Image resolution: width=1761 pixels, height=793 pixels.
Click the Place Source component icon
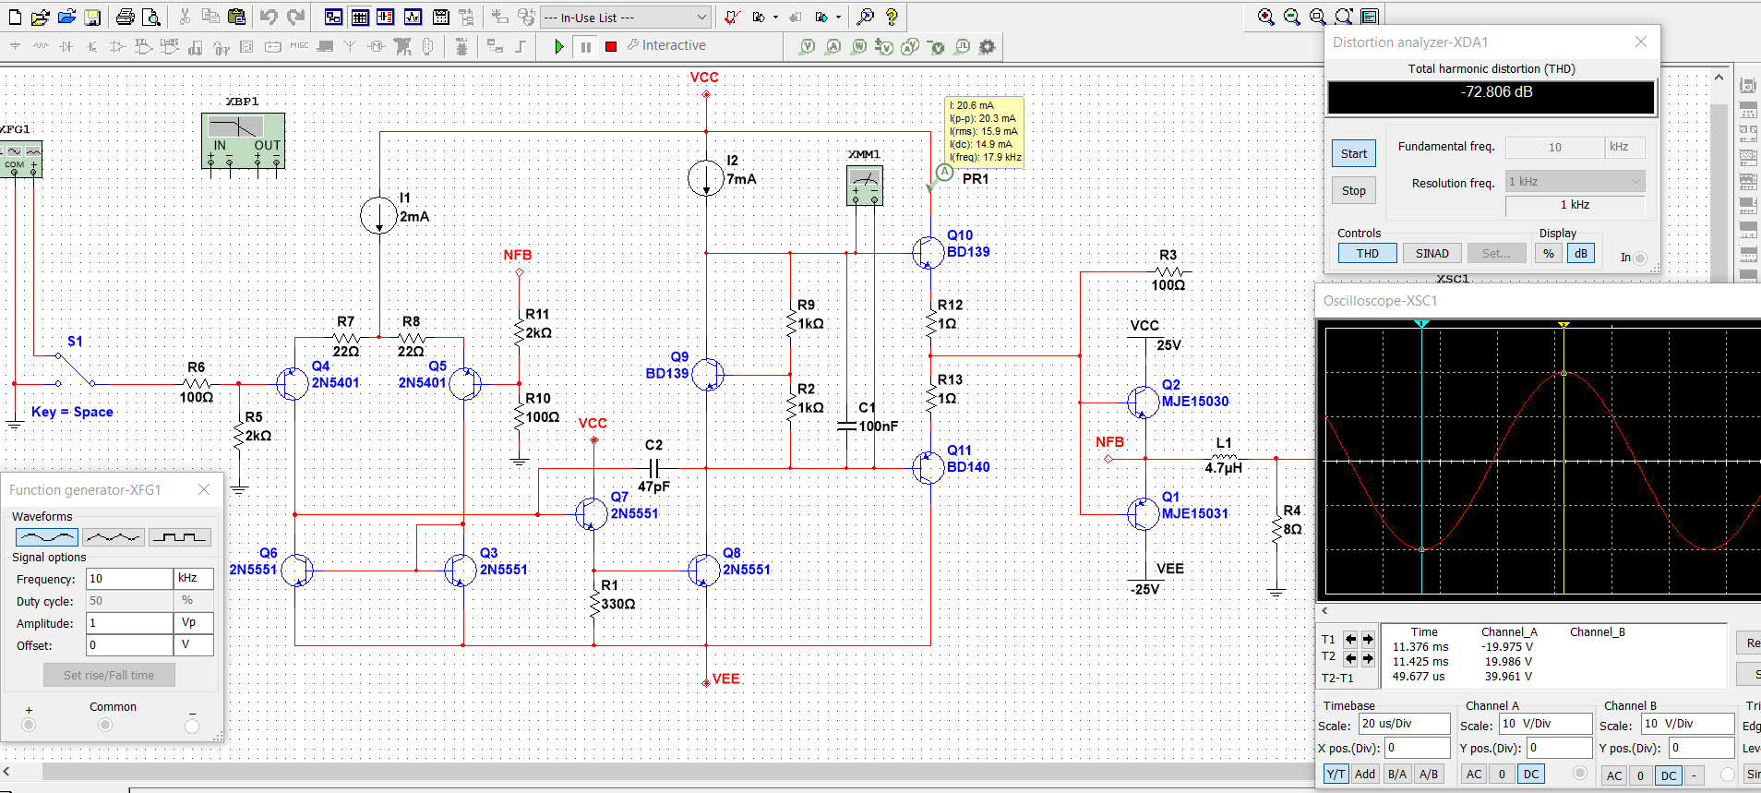click(15, 46)
